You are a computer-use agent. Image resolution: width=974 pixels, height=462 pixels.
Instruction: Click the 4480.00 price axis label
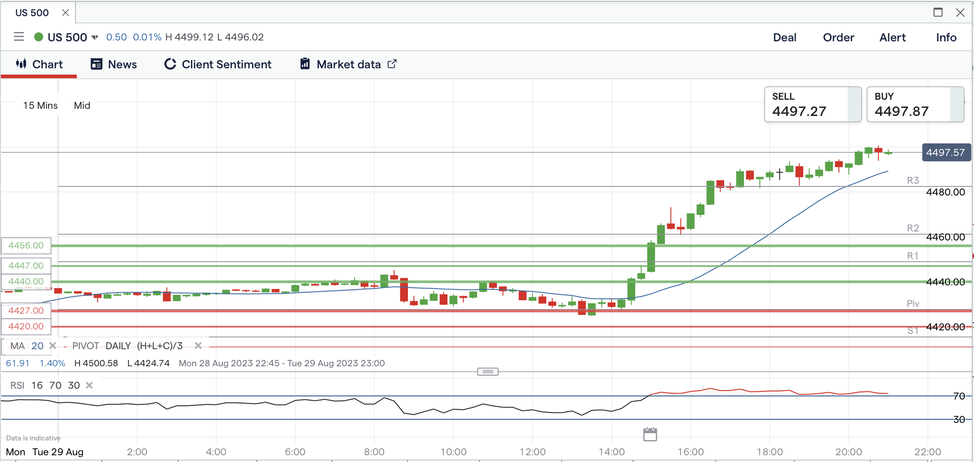click(x=946, y=192)
